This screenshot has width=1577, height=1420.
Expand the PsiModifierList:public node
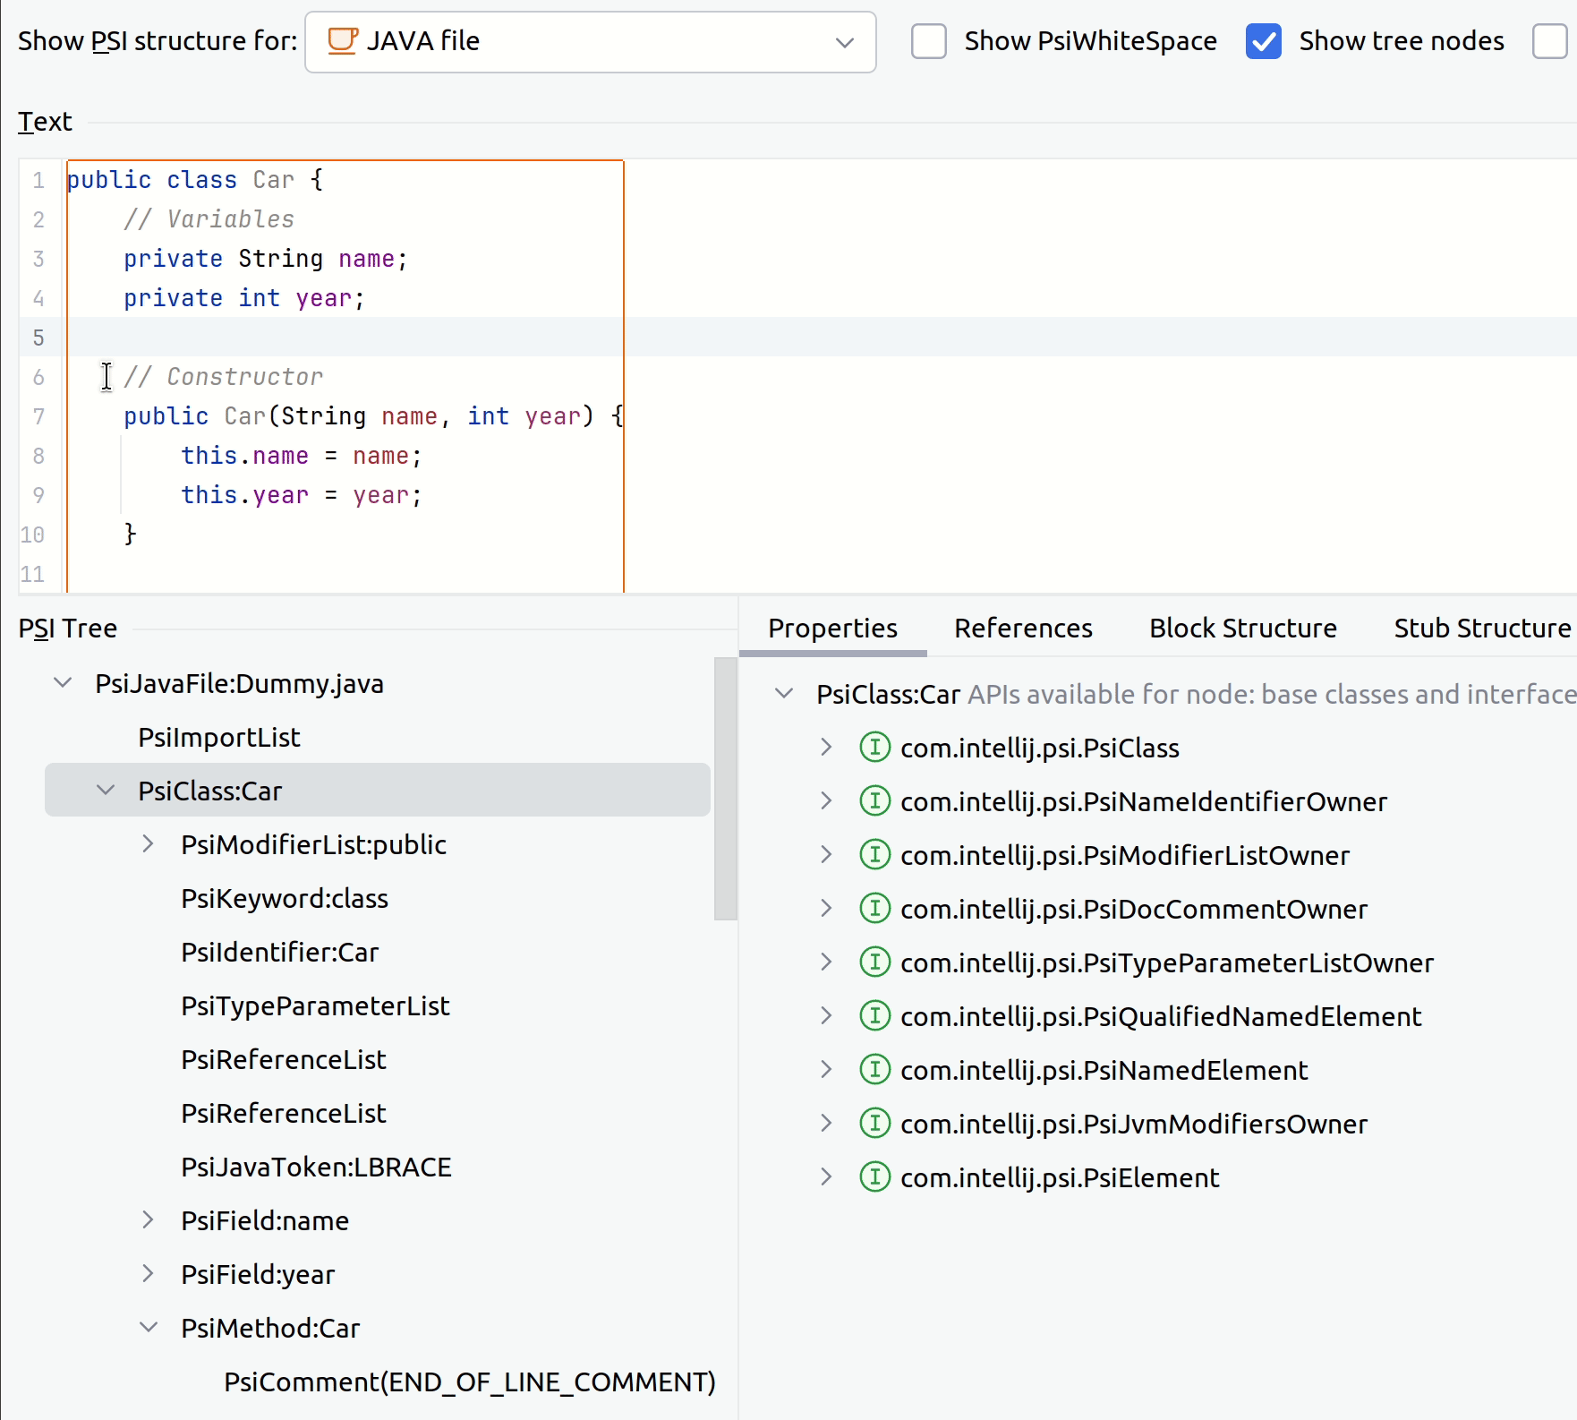pyautogui.click(x=149, y=843)
